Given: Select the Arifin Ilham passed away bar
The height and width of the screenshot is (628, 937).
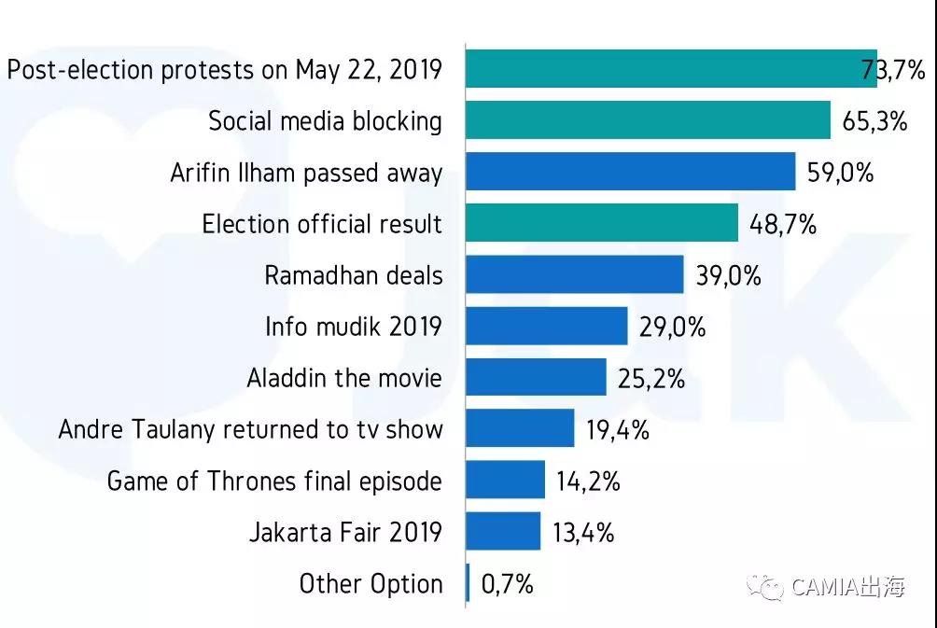Looking at the screenshot, I should (x=630, y=173).
